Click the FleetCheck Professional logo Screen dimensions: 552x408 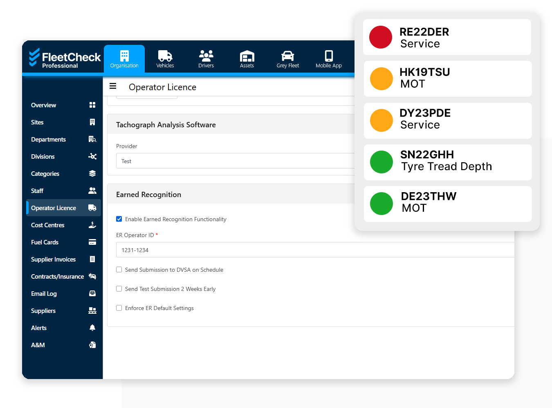(x=65, y=58)
